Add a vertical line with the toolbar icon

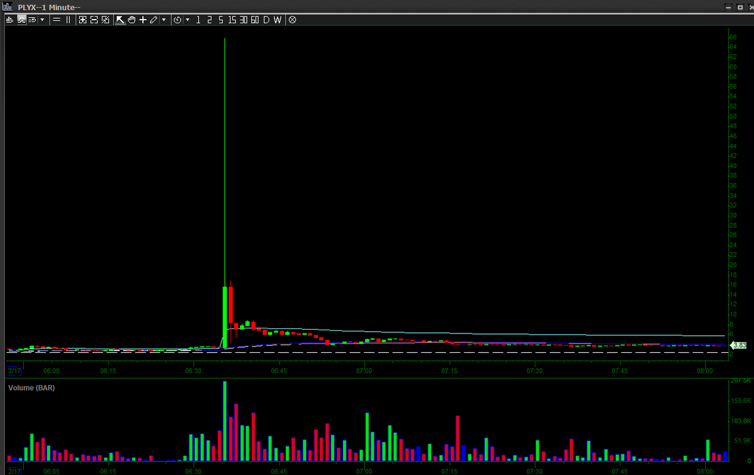[x=68, y=20]
